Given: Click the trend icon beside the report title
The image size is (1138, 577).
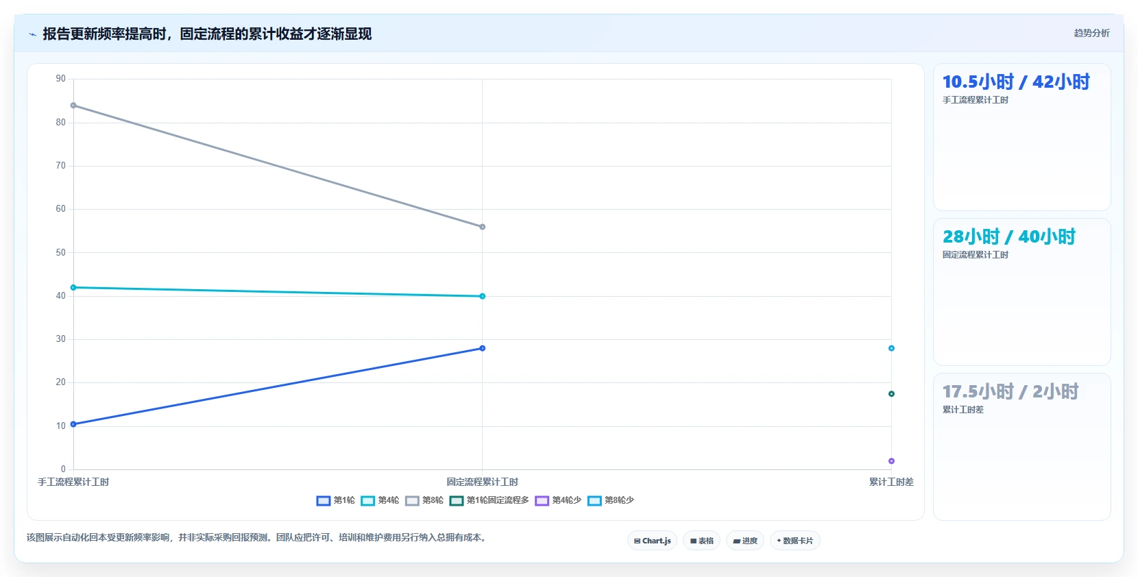Looking at the screenshot, I should [32, 34].
